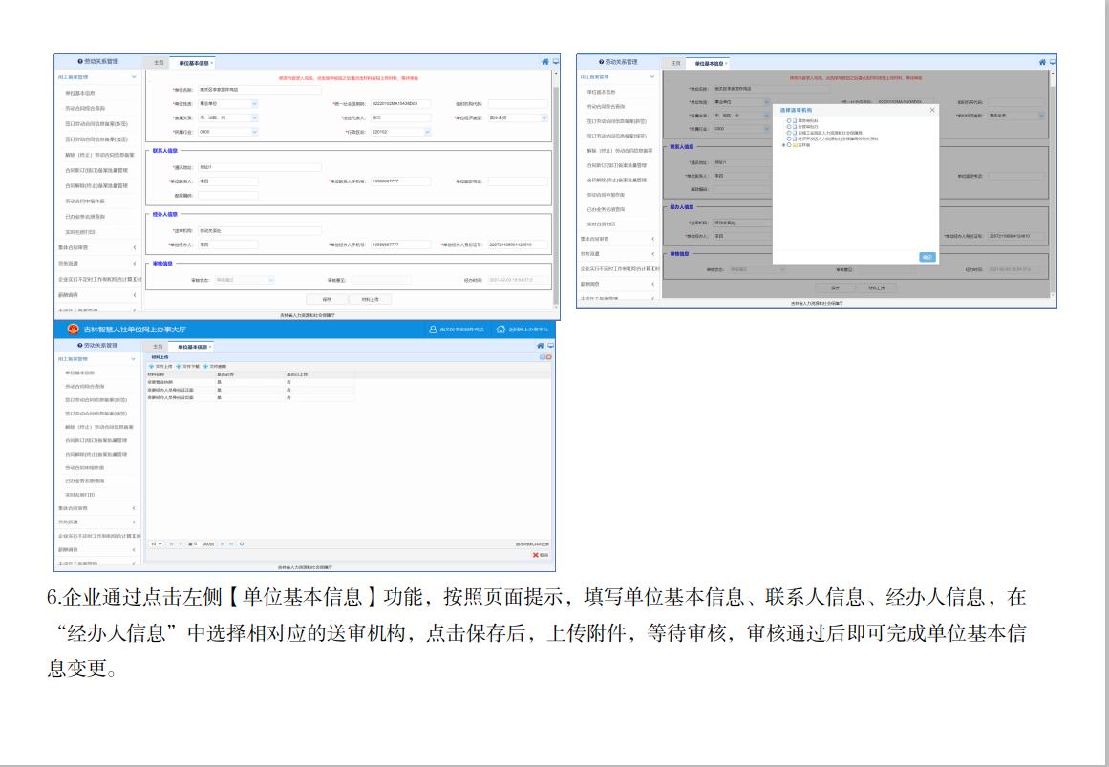1109x767 pixels.
Task: Click the blue 确定 button in the dialog
Action: point(928,257)
